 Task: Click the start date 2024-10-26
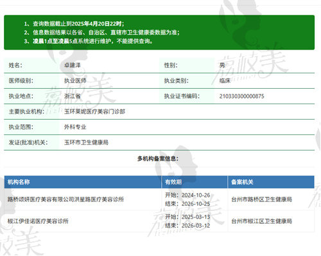pyautogui.click(x=196, y=195)
